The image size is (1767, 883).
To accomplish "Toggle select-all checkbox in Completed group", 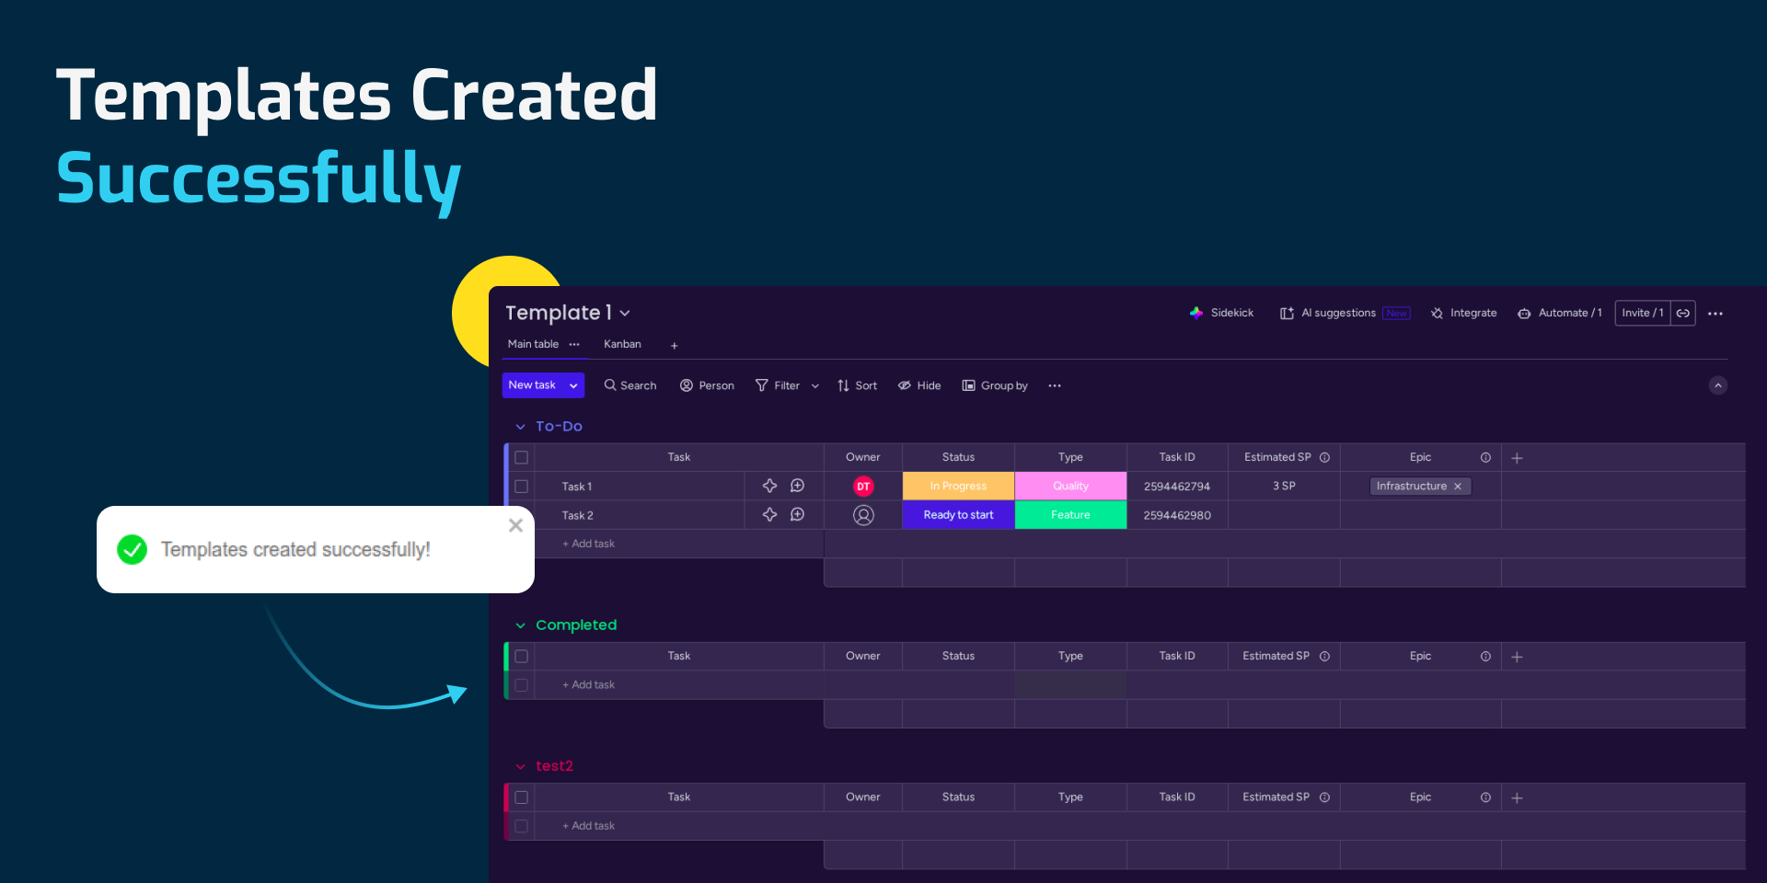I will click(522, 656).
